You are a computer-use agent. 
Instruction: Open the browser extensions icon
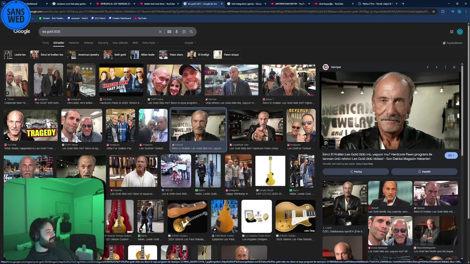(x=443, y=11)
